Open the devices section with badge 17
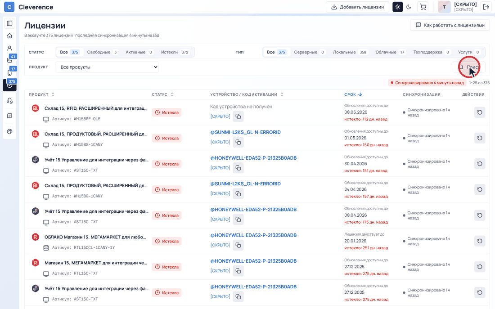This screenshot has width=495, height=309. click(9, 72)
